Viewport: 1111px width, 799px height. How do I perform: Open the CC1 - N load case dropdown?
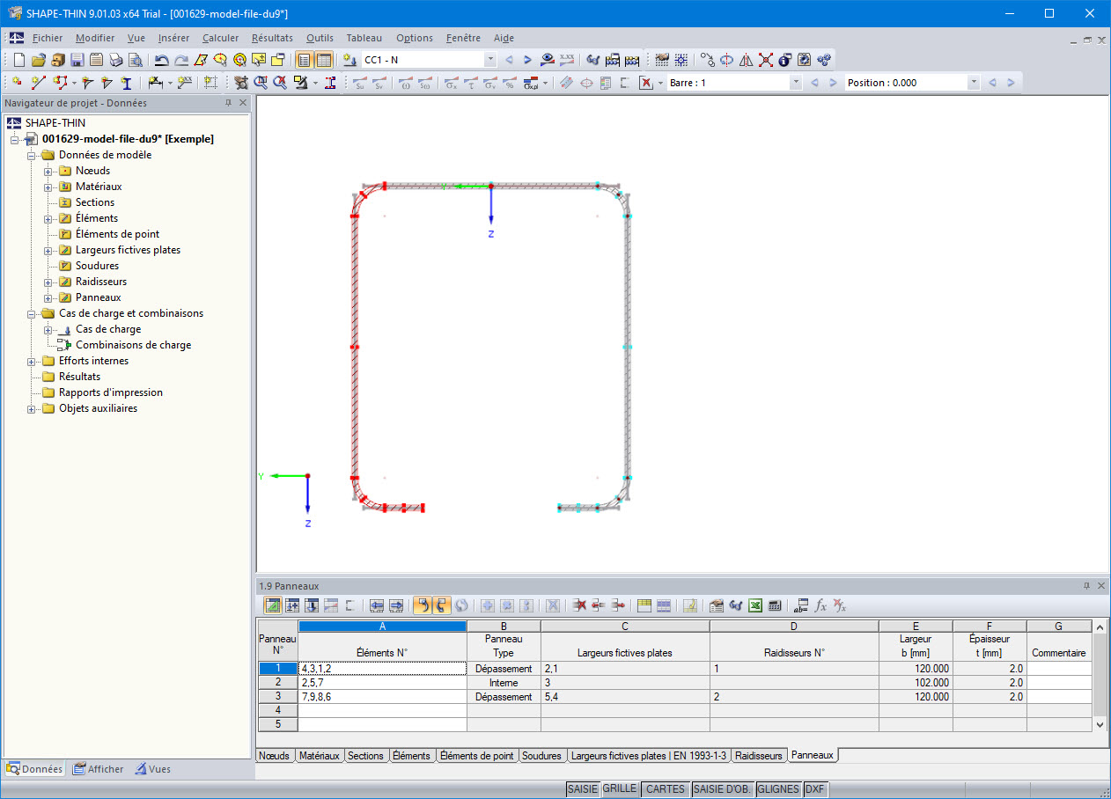[x=489, y=59]
